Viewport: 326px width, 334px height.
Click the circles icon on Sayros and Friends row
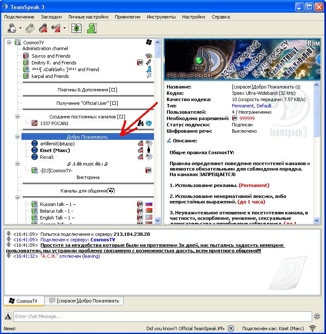[x=149, y=56]
